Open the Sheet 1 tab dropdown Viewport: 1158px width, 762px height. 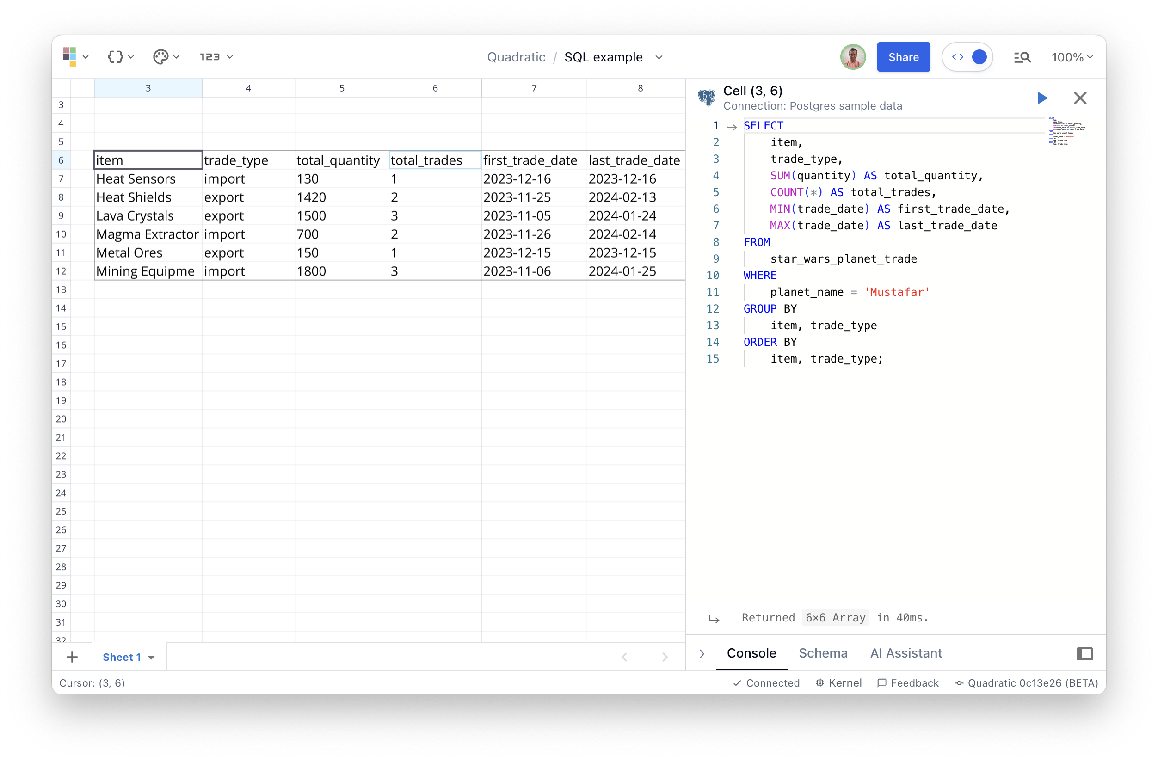tap(151, 658)
